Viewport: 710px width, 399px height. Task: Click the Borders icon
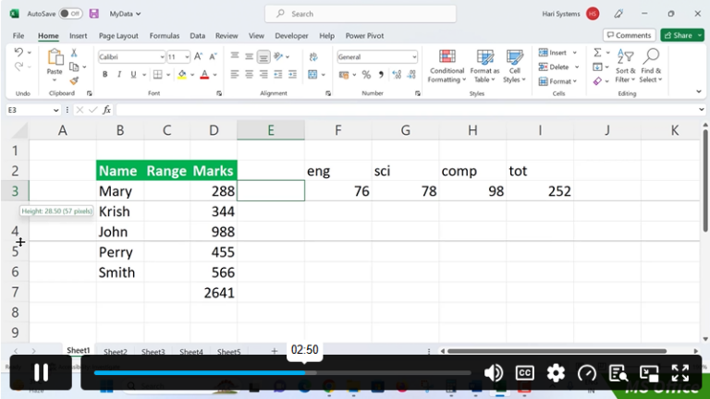point(157,74)
